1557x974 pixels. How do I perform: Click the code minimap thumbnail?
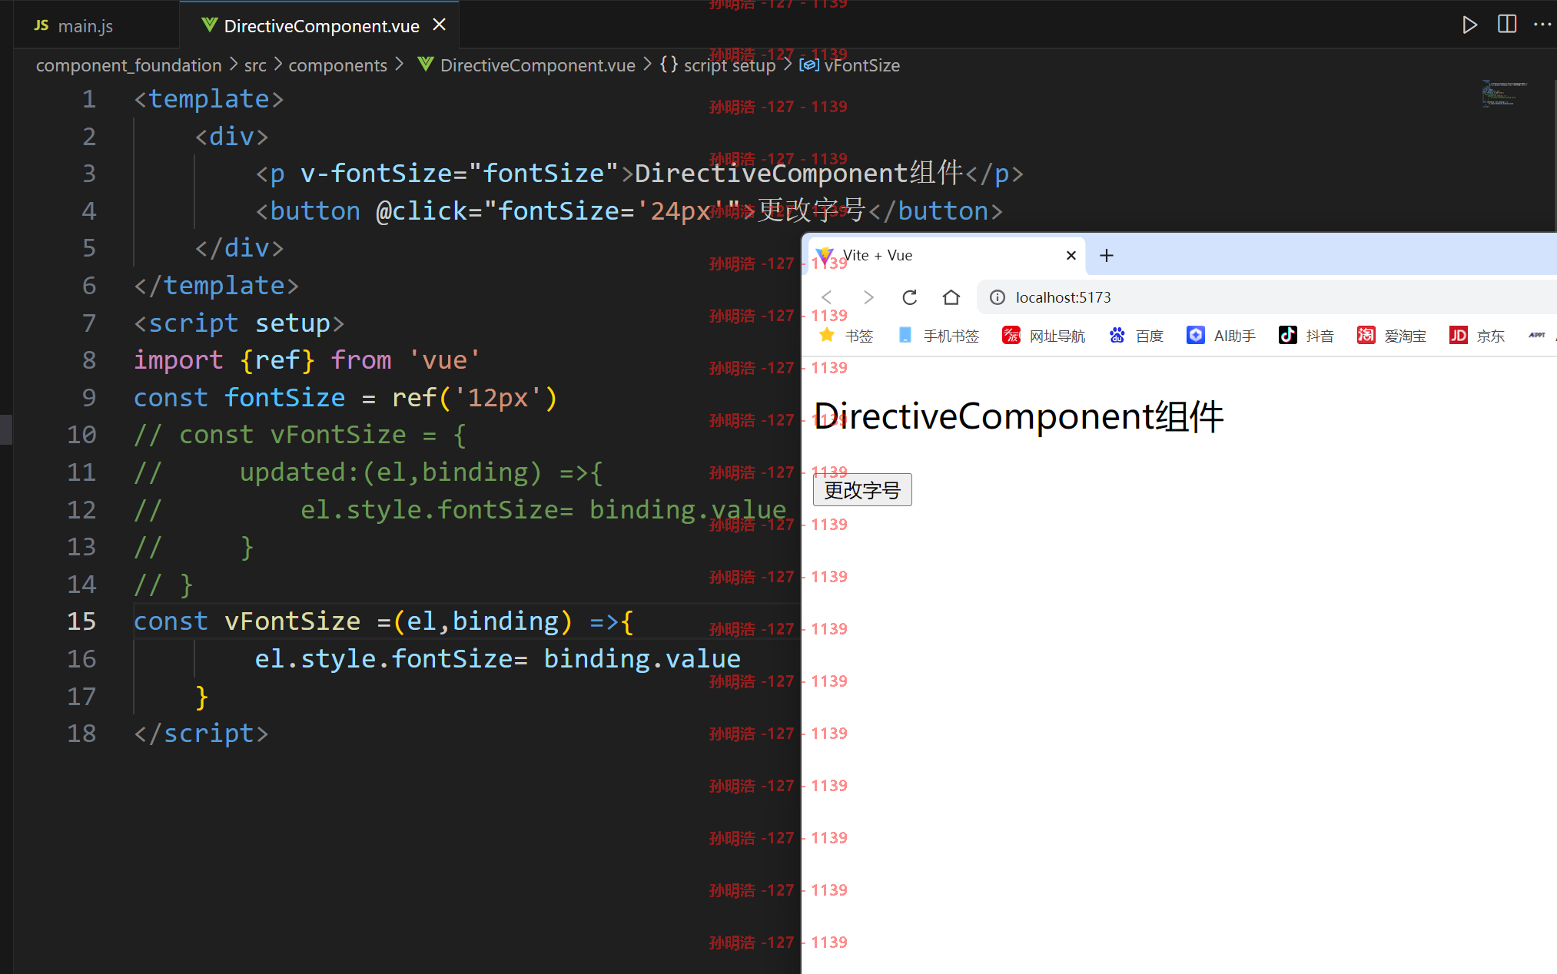pyautogui.click(x=1503, y=93)
